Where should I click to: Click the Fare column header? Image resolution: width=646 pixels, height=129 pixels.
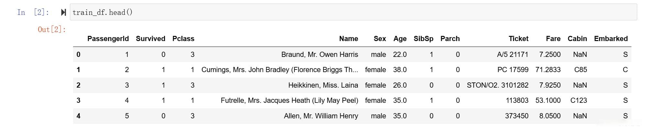[553, 39]
